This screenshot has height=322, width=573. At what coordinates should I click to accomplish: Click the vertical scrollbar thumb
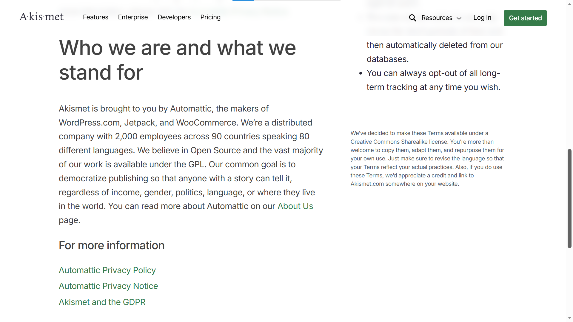(569, 198)
